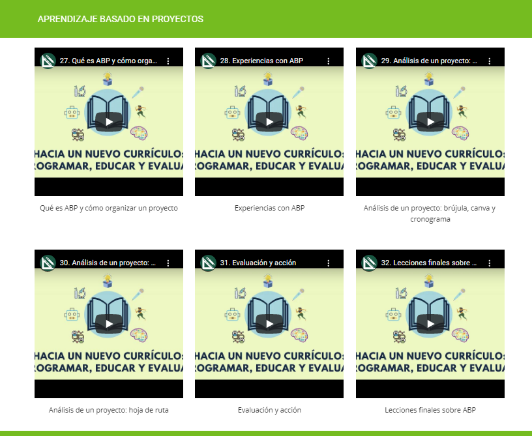Click the channel logo on video 27

pos(46,60)
